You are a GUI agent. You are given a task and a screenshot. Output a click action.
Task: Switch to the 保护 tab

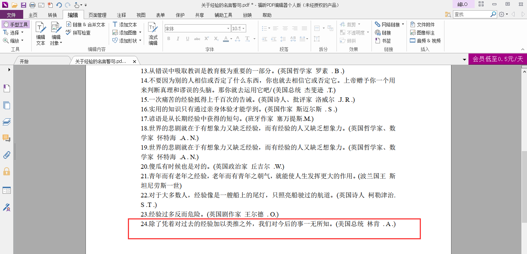tap(180, 15)
